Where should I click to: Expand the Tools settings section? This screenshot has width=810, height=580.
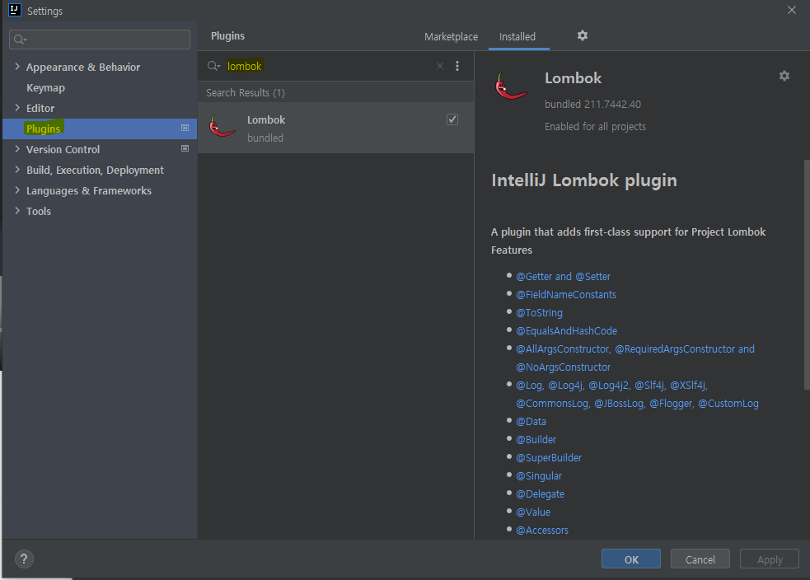click(17, 211)
